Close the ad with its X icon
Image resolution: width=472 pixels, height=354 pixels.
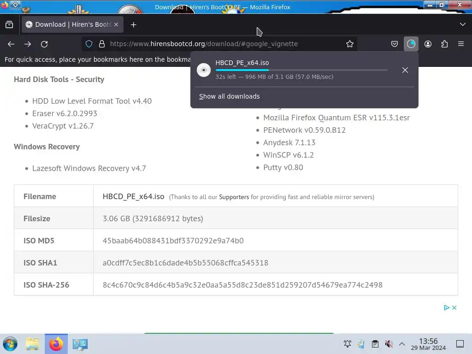(x=454, y=307)
